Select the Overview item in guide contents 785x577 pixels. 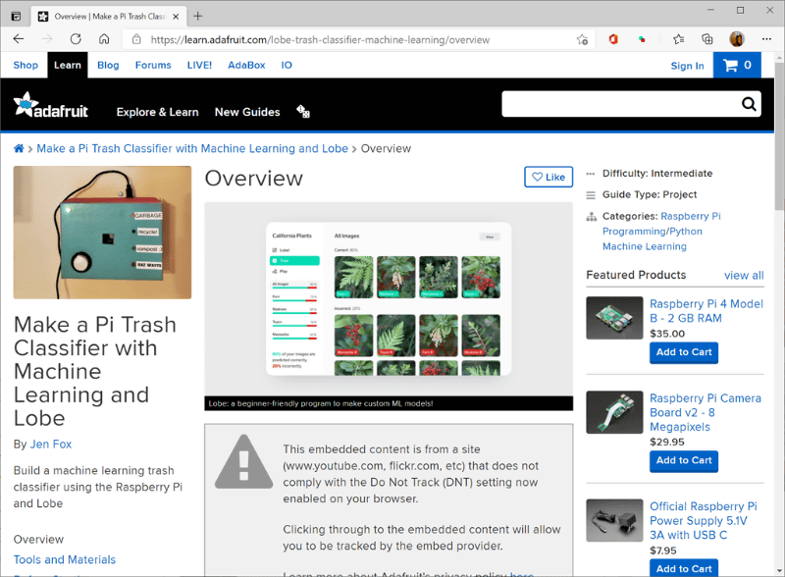(38, 540)
